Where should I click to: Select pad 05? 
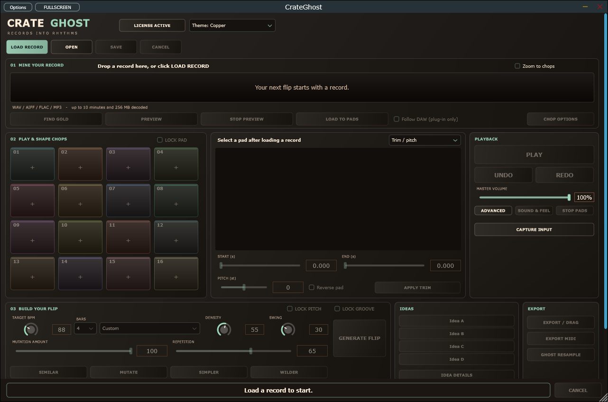tap(32, 201)
